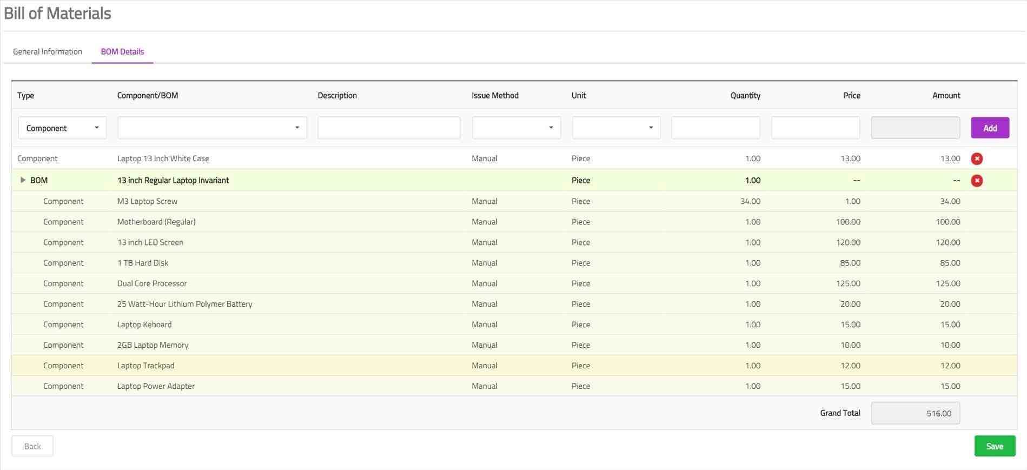Viewport: 1027px width, 470px height.
Task: Focus the Quantity input field
Action: [715, 128]
